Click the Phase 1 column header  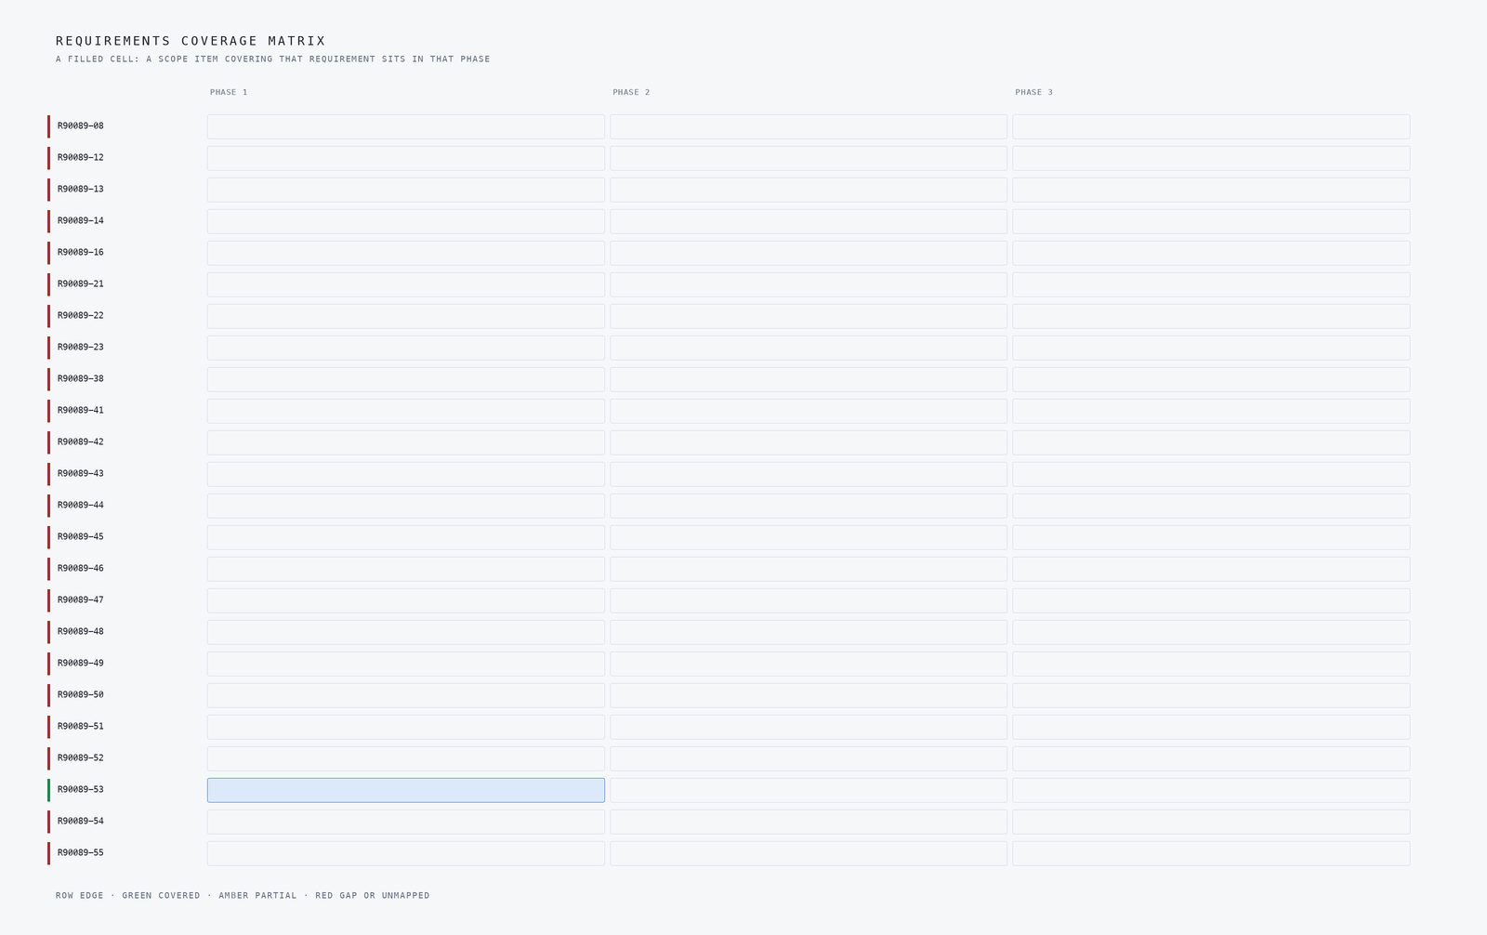[x=229, y=92]
